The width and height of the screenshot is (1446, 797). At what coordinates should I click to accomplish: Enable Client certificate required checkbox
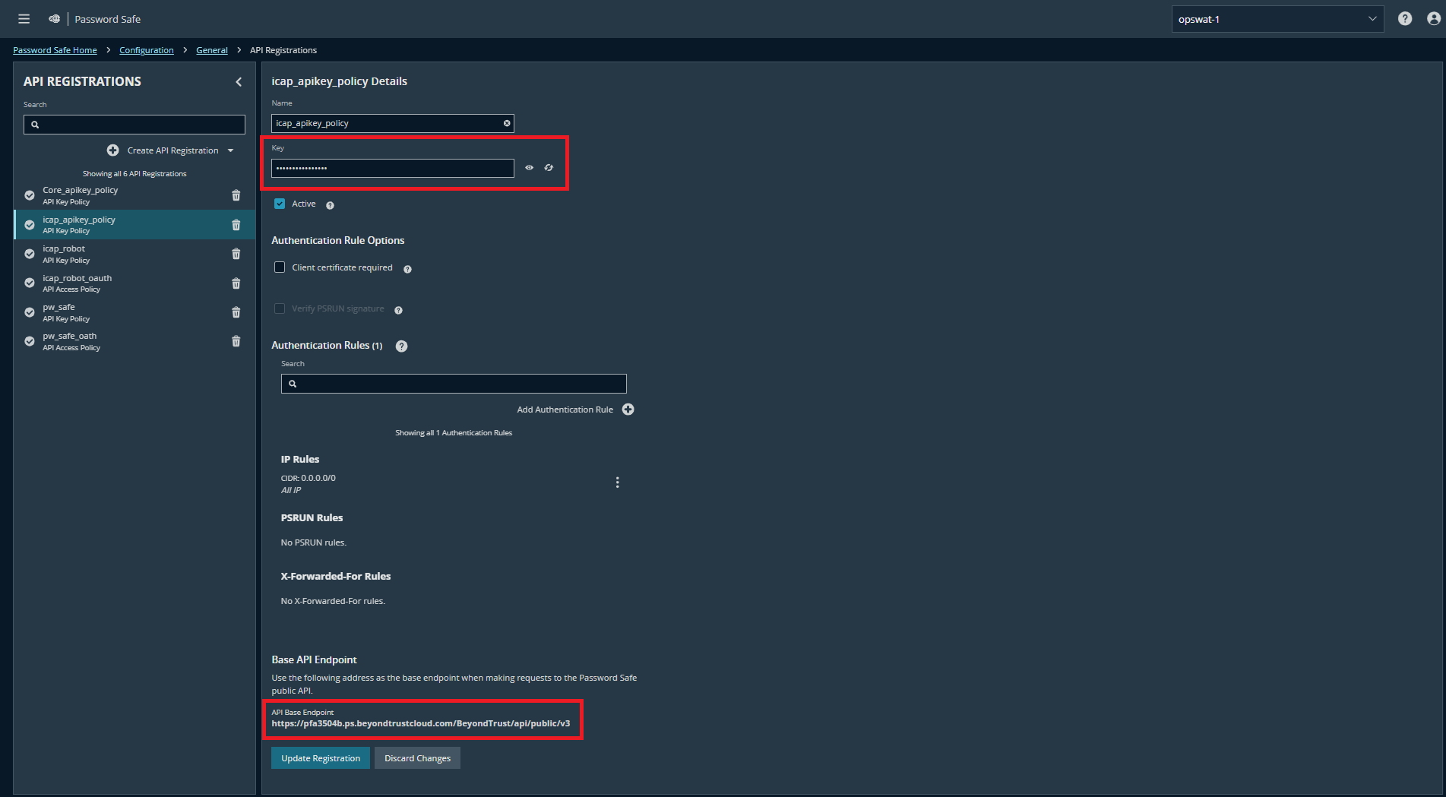(x=280, y=267)
